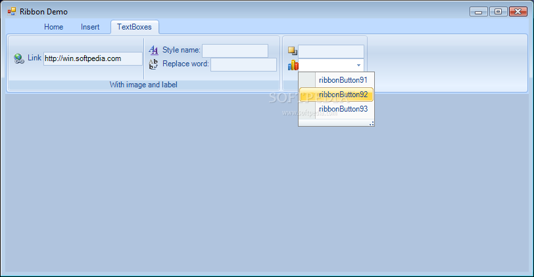Screen dimensions: 534x277
Task: Close the Ribbon Demo window
Action: click(x=518, y=12)
